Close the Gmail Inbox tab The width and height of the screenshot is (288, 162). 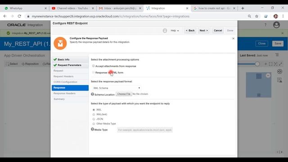point(140,8)
